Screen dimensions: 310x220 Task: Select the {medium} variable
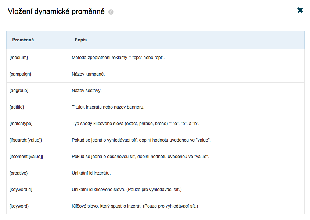(19, 58)
